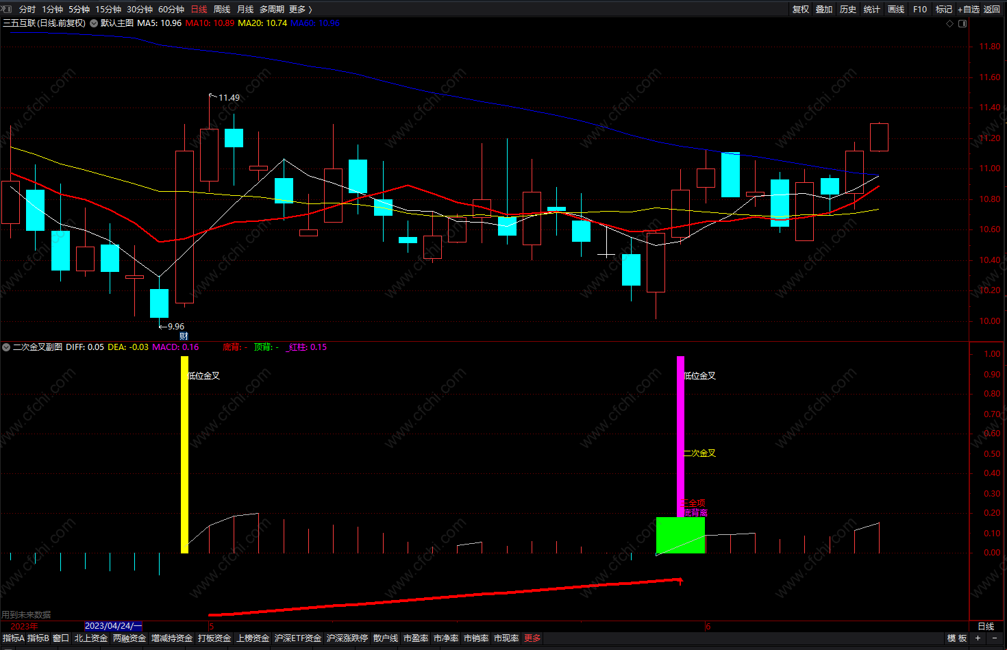Viewport: 1007px width, 650px height.
Task: Click the magenta 低位金叉 signal bar
Action: click(680, 436)
